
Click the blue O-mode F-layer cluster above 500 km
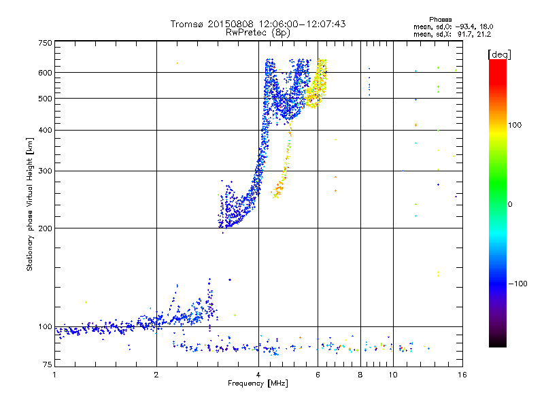point(286,92)
